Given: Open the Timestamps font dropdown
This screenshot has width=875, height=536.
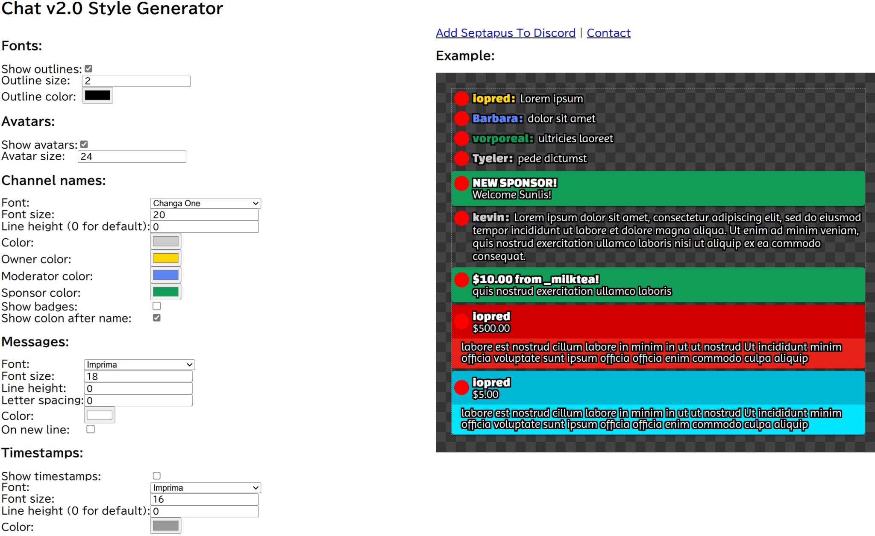Looking at the screenshot, I should coord(206,488).
